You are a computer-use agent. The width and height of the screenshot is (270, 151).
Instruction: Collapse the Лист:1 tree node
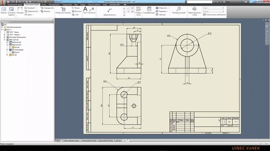coord(2,30)
